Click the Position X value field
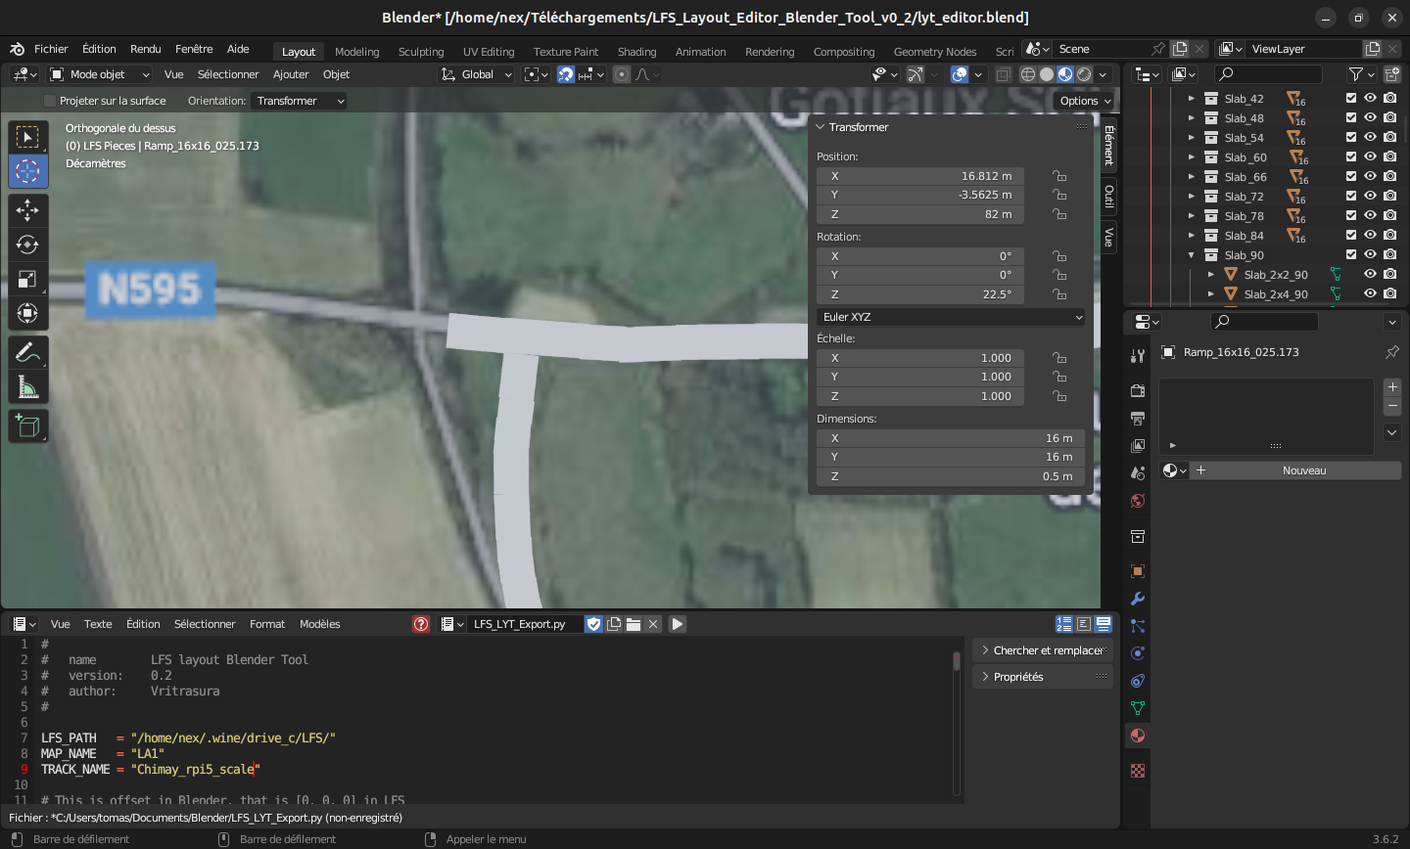 click(920, 176)
